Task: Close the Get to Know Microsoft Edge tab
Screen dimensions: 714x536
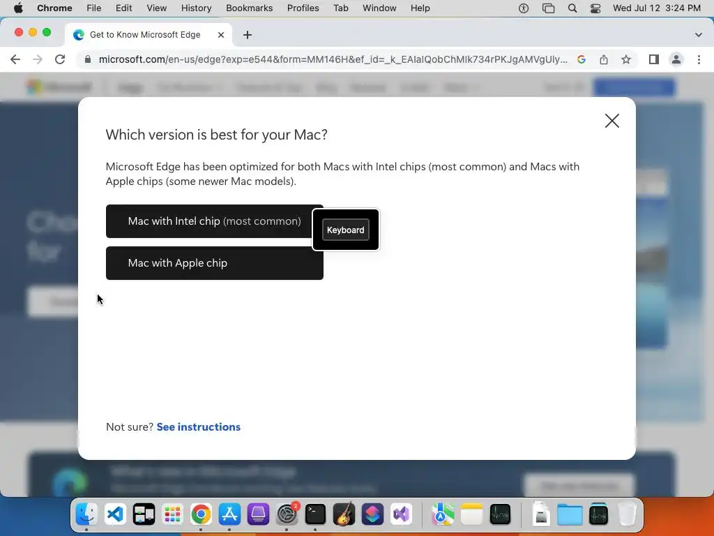Action: pos(221,35)
